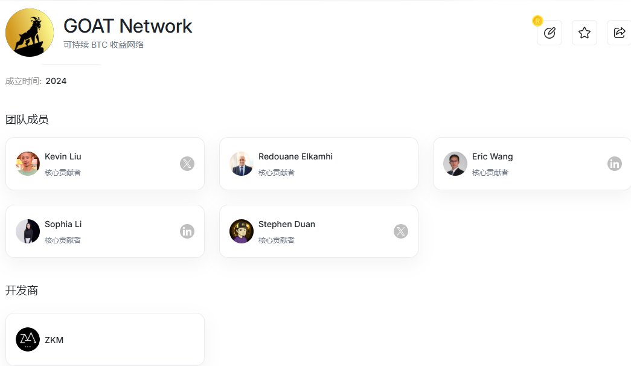The width and height of the screenshot is (631, 366).
Task: Click Sophia Li's avatar photo
Action: click(28, 231)
